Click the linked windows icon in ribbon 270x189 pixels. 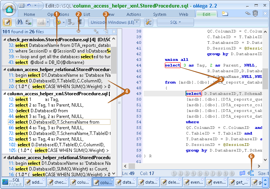click(248, 13)
